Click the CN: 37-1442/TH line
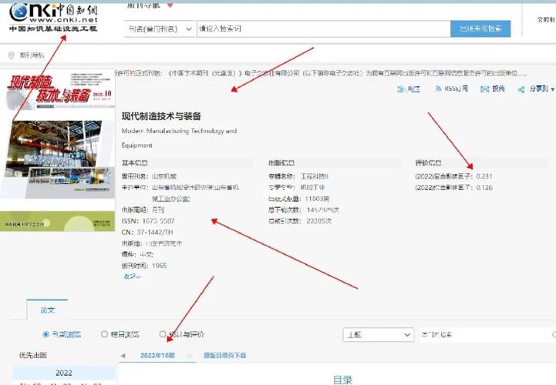The width and height of the screenshot is (556, 385). (147, 233)
